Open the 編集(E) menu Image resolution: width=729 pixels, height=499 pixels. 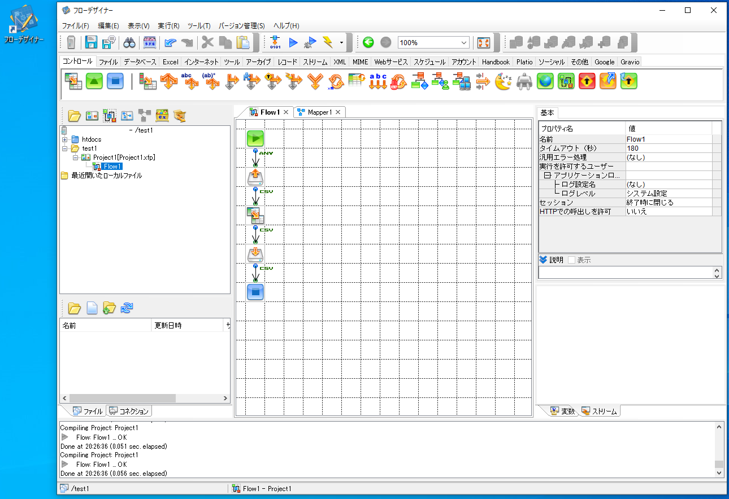coord(109,26)
